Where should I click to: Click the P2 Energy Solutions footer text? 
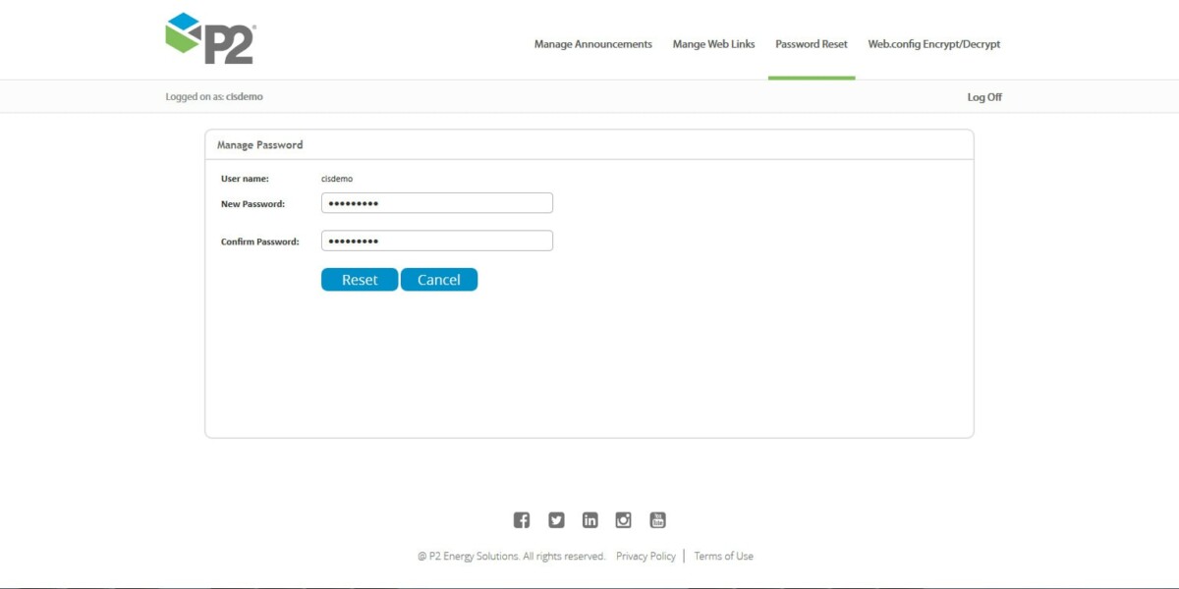point(511,555)
